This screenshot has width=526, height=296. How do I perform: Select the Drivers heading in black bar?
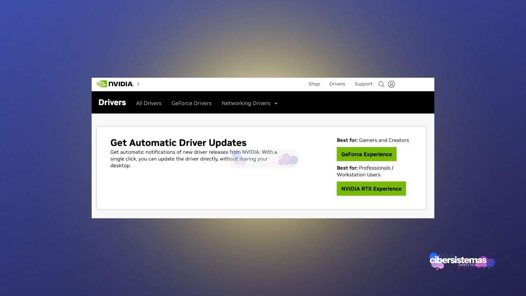coord(112,102)
